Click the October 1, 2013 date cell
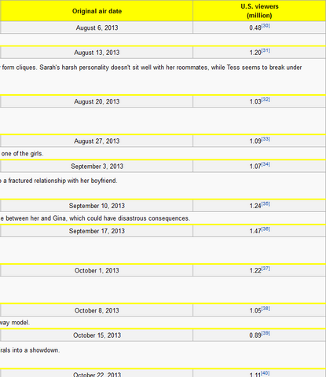Screen dimensions: 326x377 [x=97, y=270]
